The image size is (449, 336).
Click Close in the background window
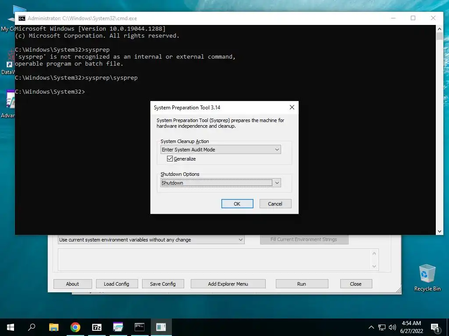click(356, 283)
